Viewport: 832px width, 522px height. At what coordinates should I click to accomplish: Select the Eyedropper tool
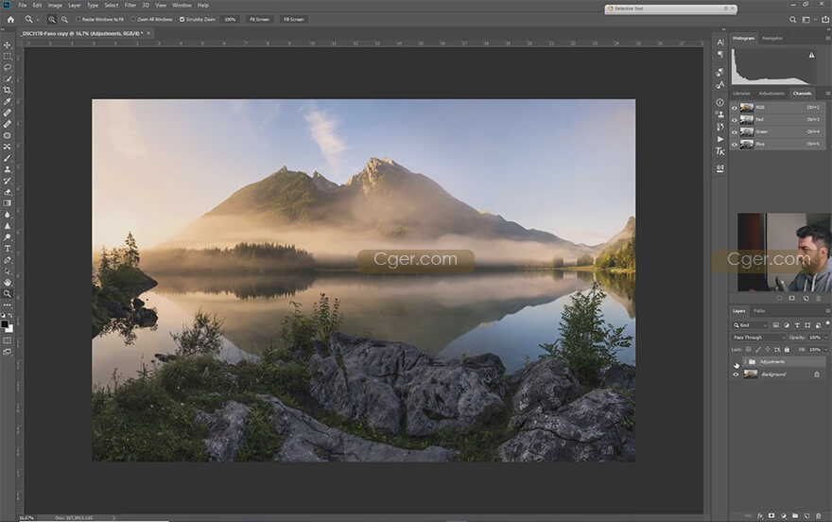8,101
